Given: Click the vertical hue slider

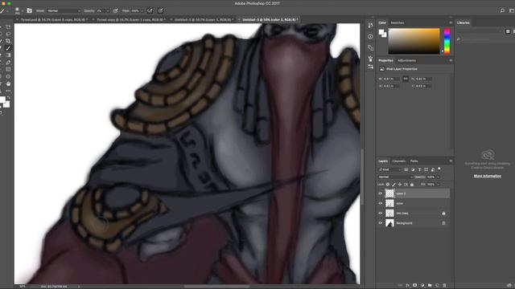Looking at the screenshot, I should point(447,41).
